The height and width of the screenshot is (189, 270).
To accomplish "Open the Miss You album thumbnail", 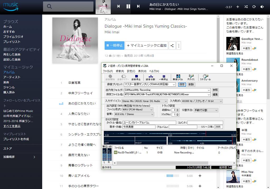I will 233,176.
